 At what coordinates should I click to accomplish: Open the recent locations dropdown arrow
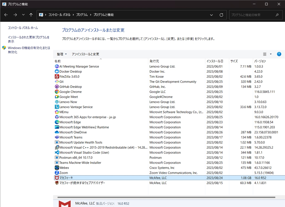(23, 15)
